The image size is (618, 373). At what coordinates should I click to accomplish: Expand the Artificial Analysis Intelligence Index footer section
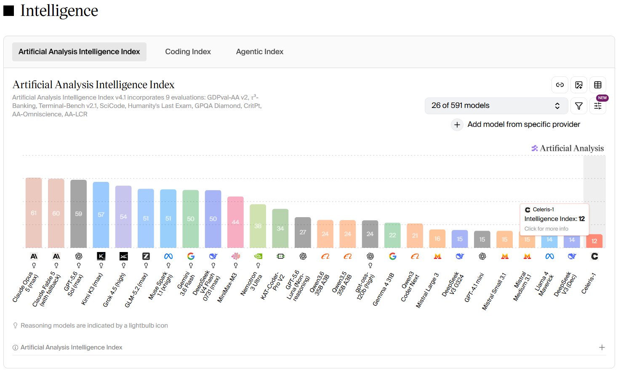602,347
